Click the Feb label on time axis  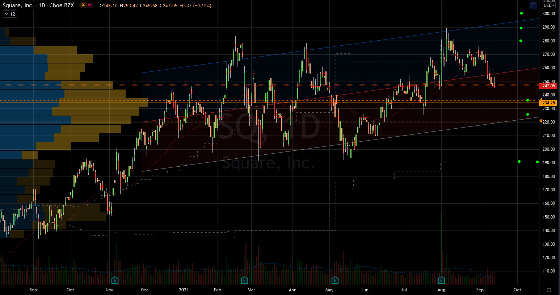[218, 290]
